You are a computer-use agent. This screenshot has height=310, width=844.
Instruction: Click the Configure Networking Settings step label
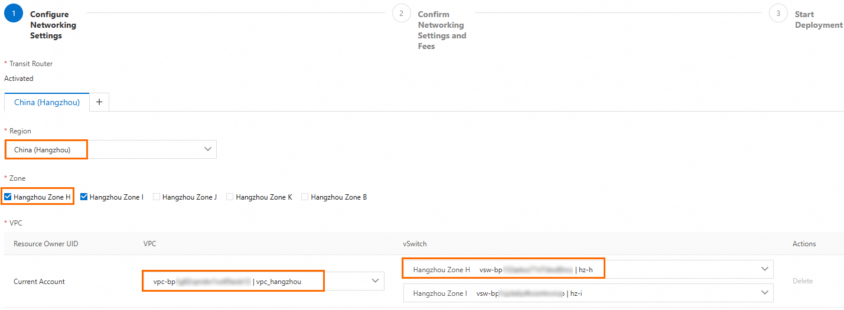tap(53, 25)
